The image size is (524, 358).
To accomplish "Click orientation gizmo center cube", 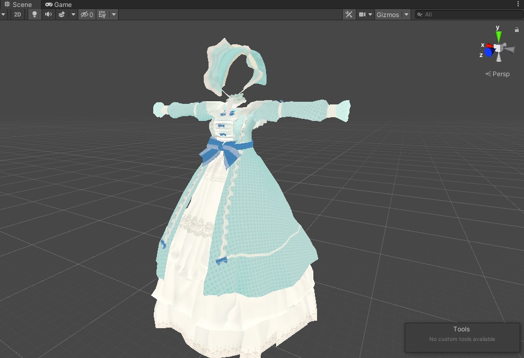I will [x=497, y=48].
